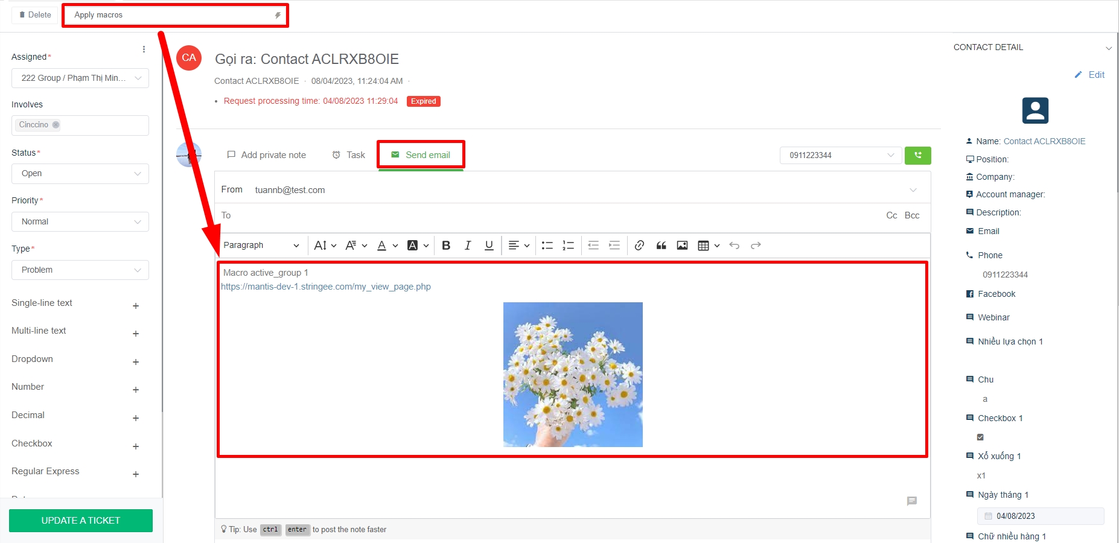
Task: Undo the last editor change
Action: click(734, 246)
